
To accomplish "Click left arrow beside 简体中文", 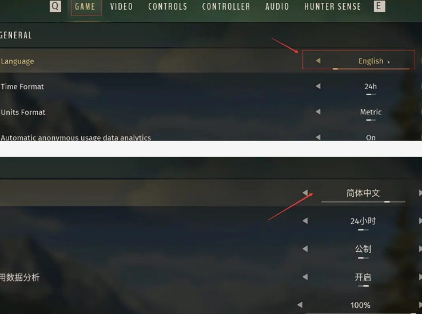I will 305,193.
